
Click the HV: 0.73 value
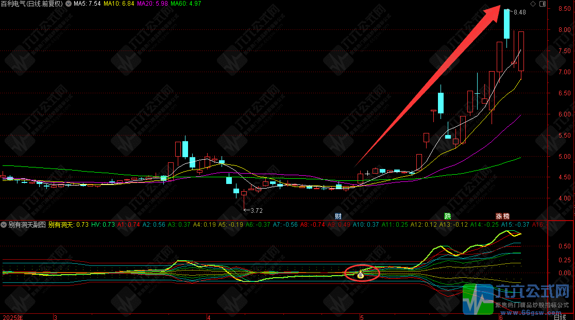coord(103,225)
